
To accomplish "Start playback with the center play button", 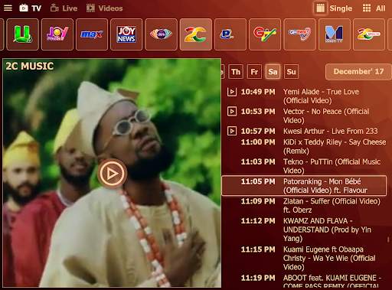I will pos(112,174).
